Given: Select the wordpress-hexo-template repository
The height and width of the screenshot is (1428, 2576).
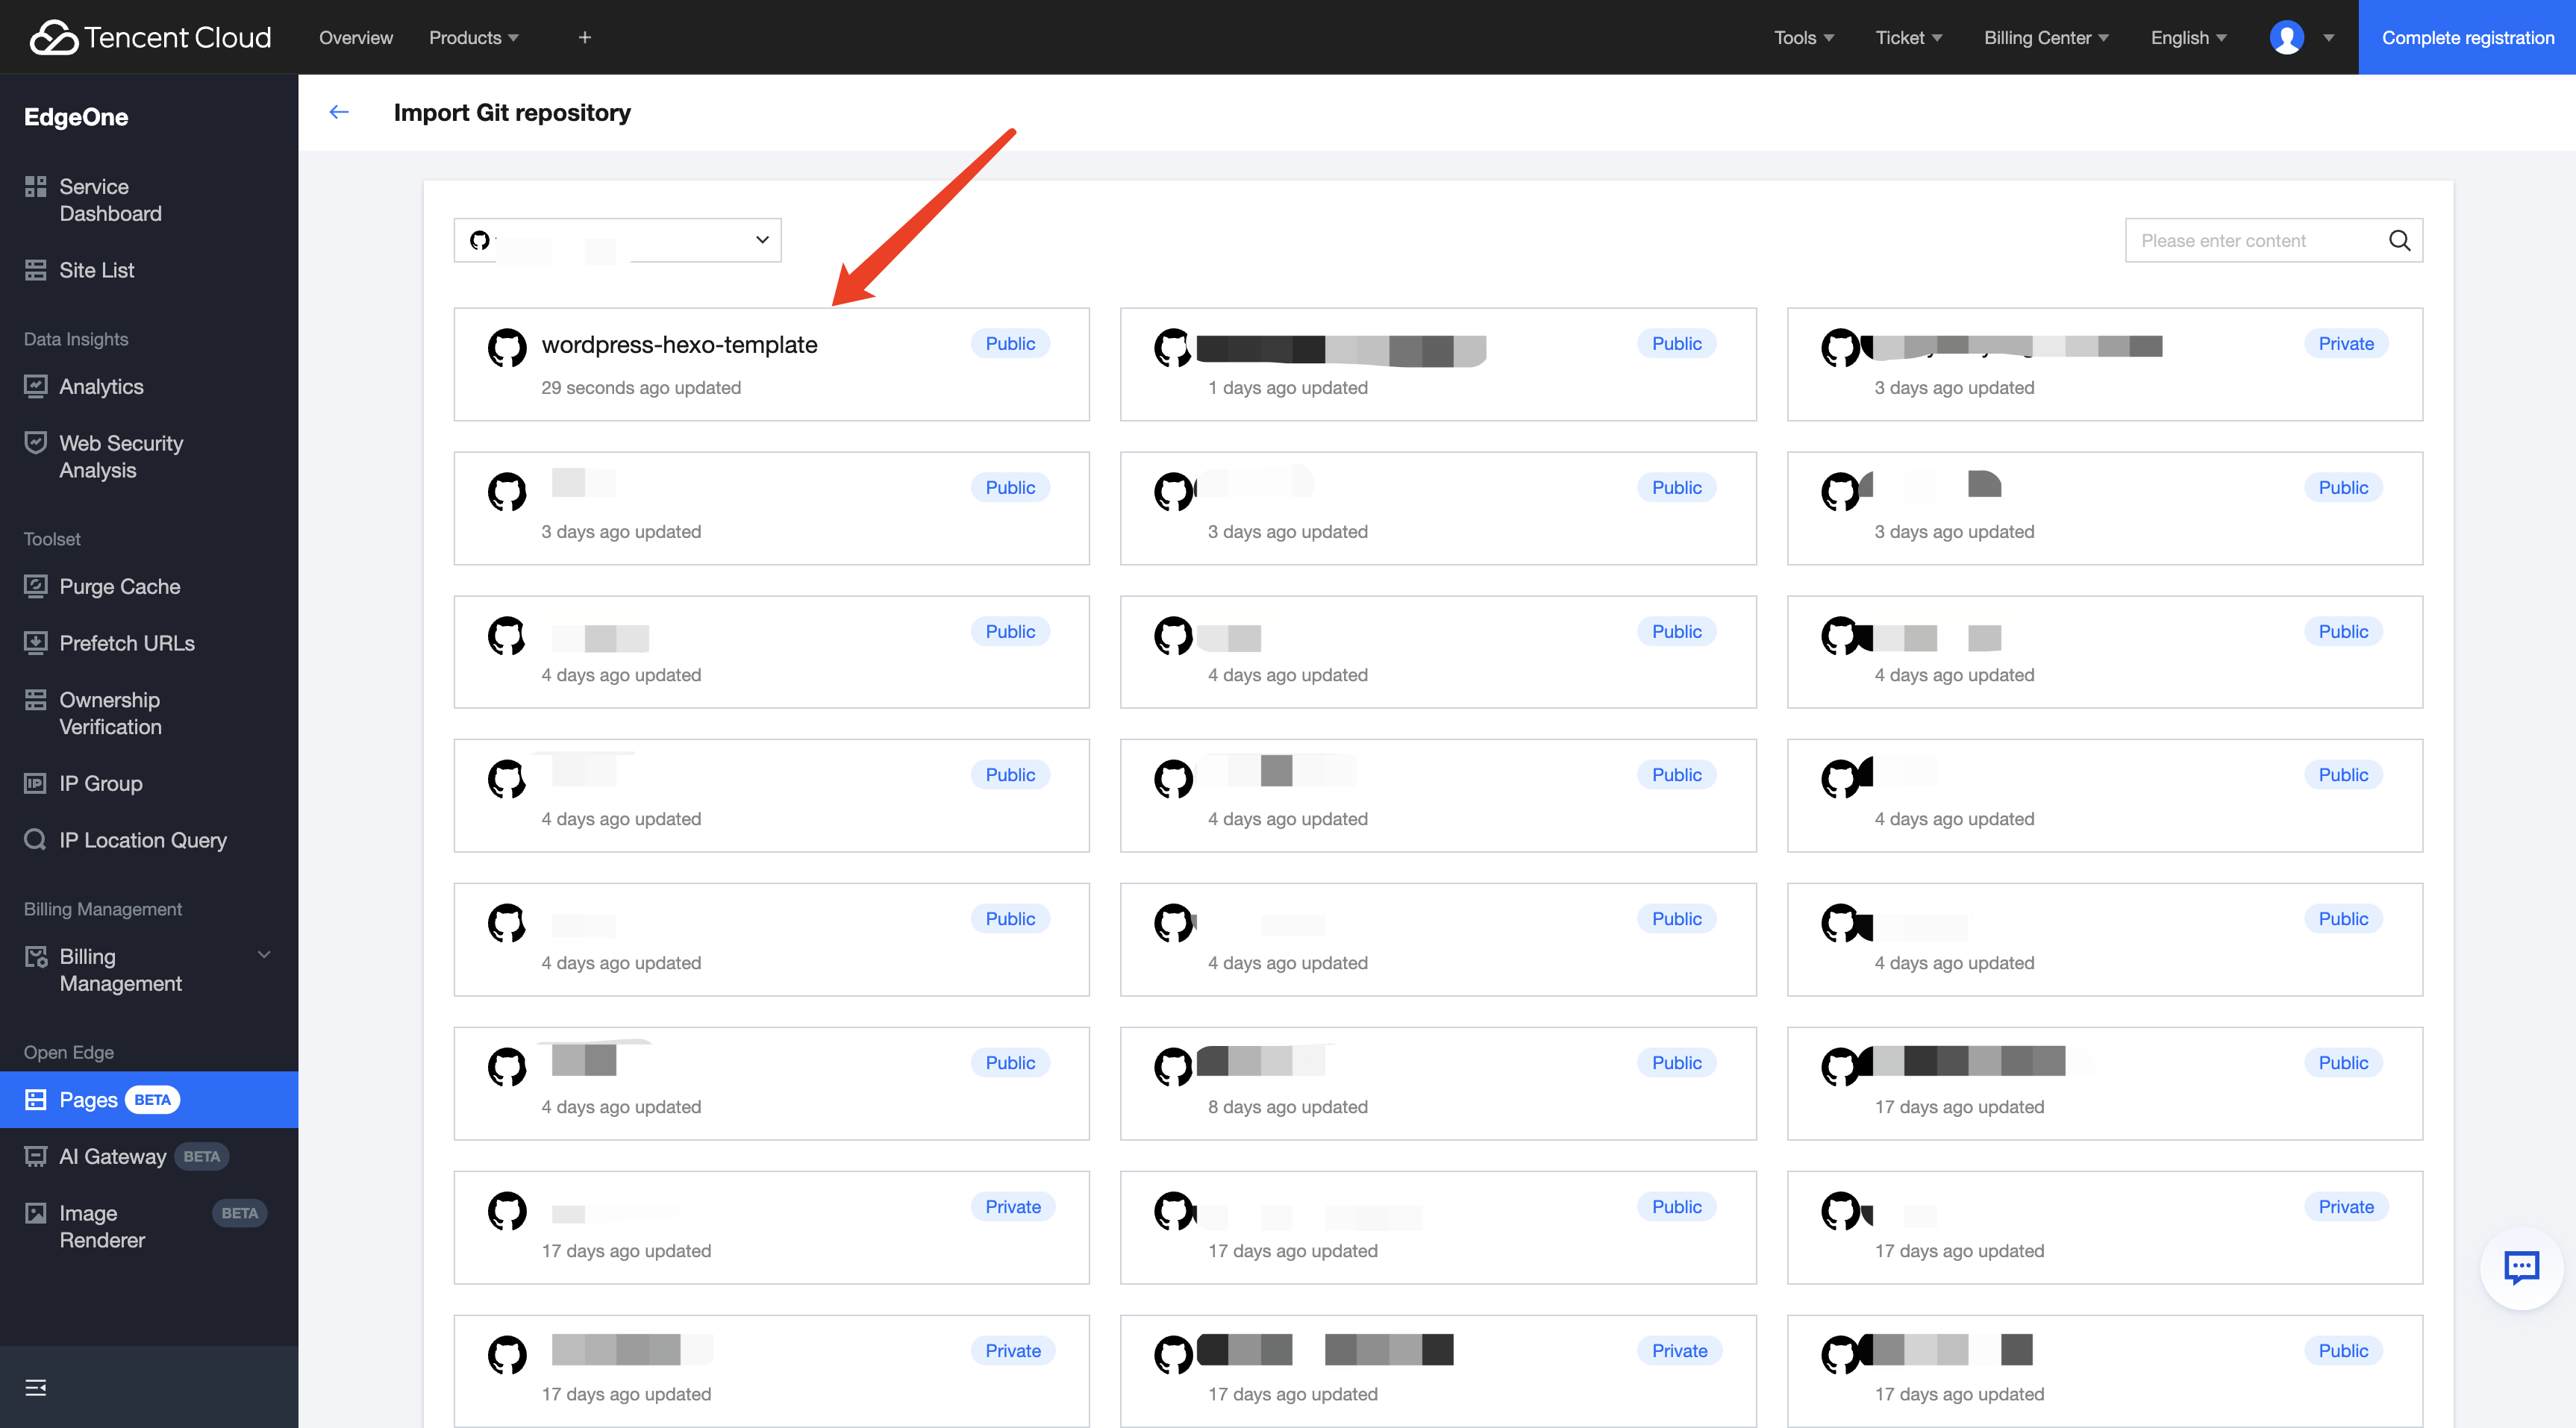Looking at the screenshot, I should [x=679, y=345].
